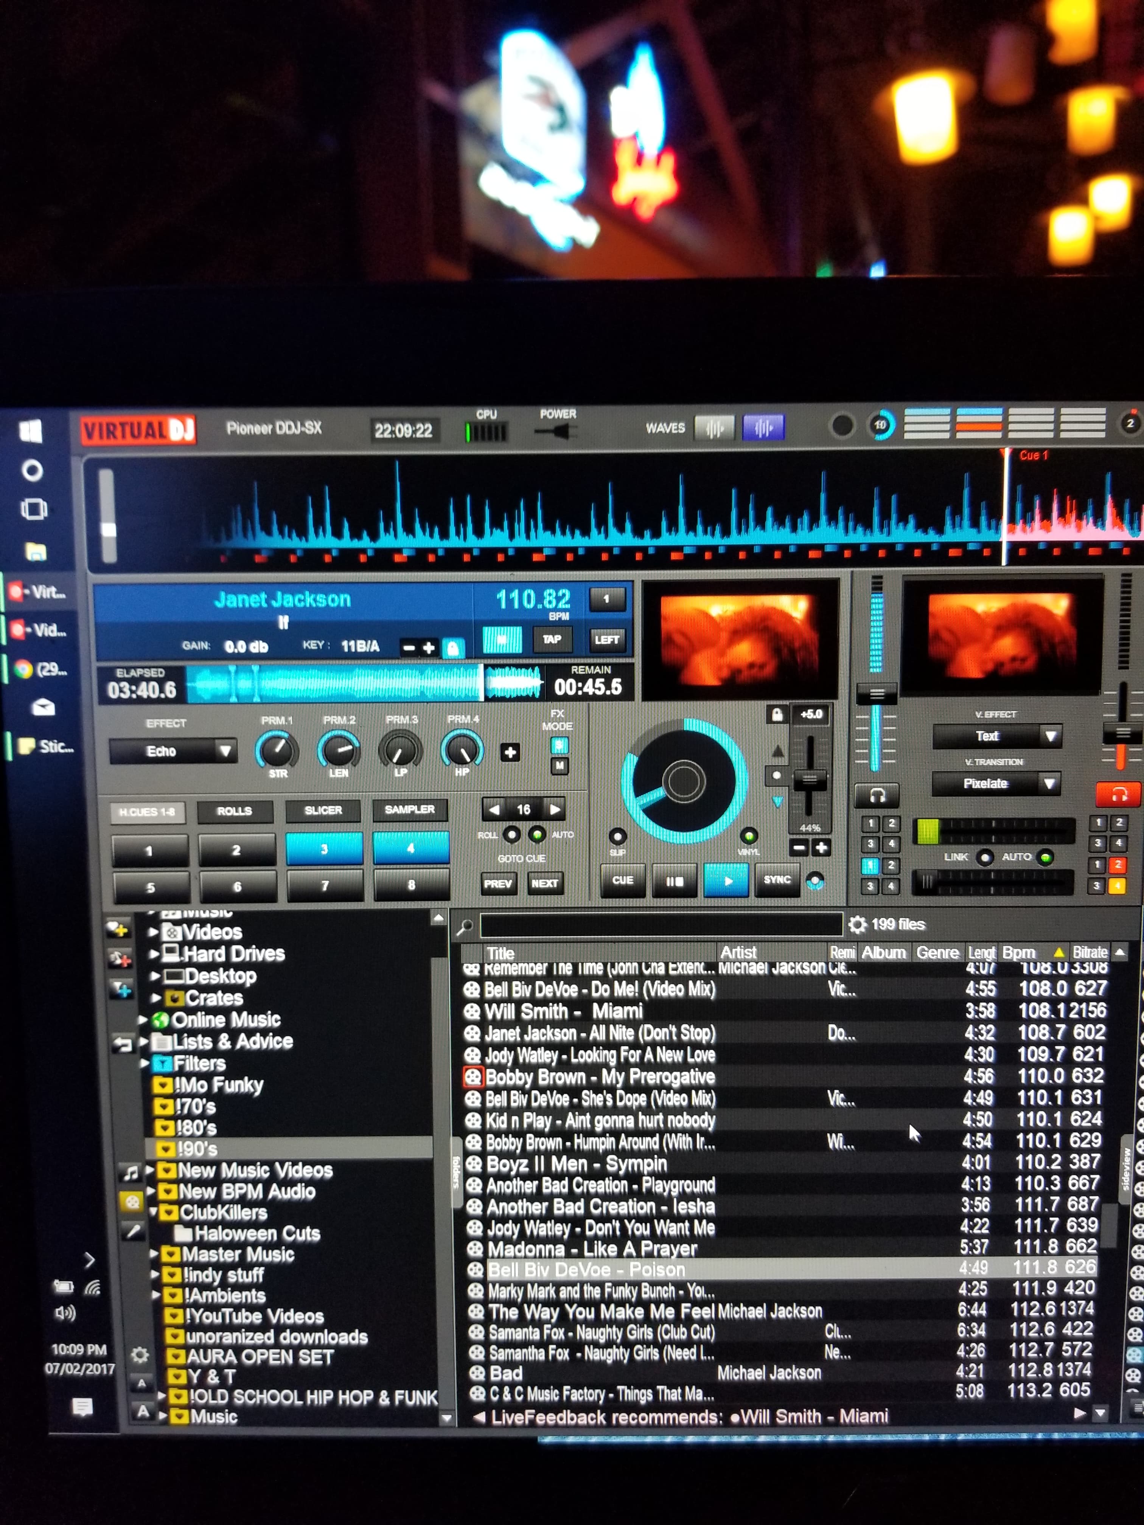1144x1525 pixels.
Task: Expand the Online Music node
Action: (143, 1020)
